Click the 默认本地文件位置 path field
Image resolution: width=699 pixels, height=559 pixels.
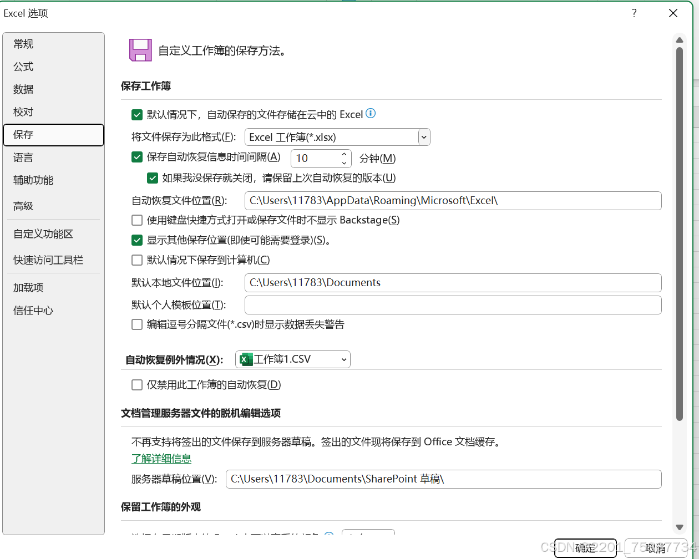pyautogui.click(x=453, y=283)
